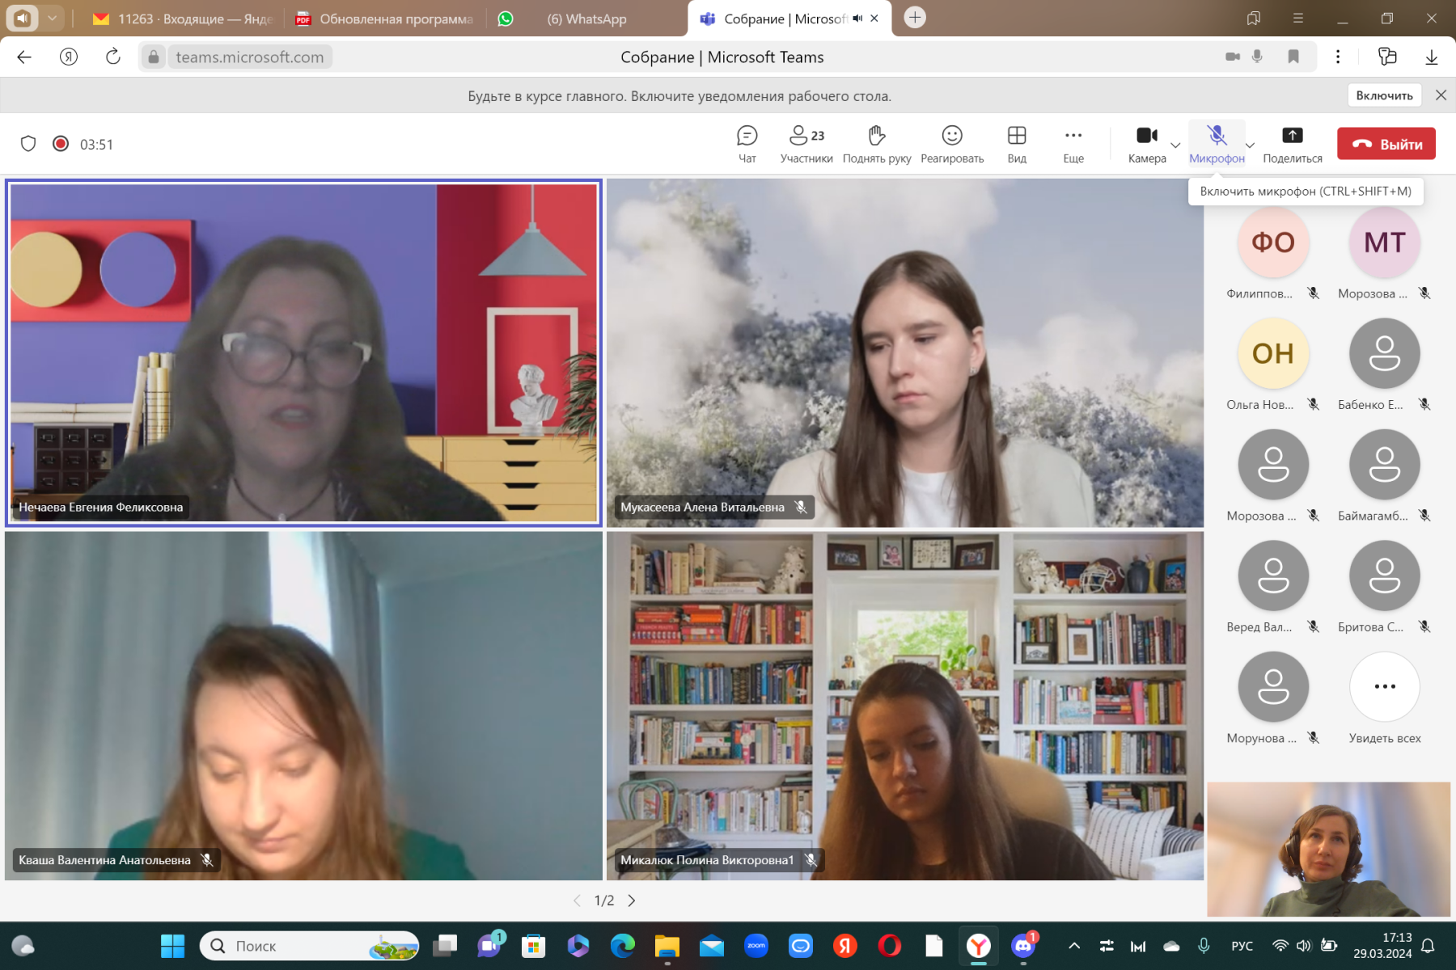Image resolution: width=1456 pixels, height=970 pixels.
Task: Click Мукасеева Алена Витальевна video tile
Action: pyautogui.click(x=905, y=353)
